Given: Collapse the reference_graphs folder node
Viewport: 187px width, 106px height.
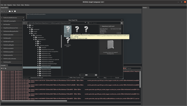Looking at the screenshot, I should tap(36, 46).
